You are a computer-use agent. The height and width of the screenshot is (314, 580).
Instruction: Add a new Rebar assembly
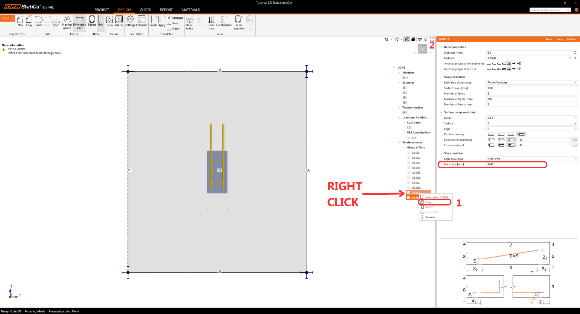coord(239,23)
